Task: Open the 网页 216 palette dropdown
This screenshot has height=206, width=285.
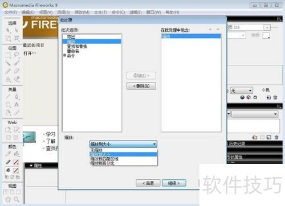Action: point(267,27)
